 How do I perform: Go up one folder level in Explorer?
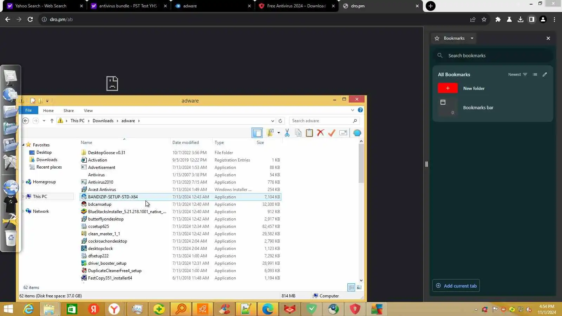(x=52, y=121)
